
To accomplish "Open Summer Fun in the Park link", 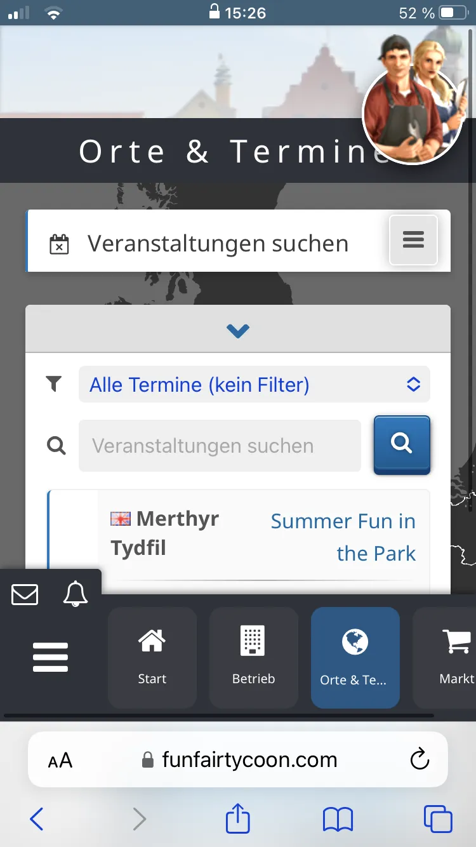I will click(343, 537).
